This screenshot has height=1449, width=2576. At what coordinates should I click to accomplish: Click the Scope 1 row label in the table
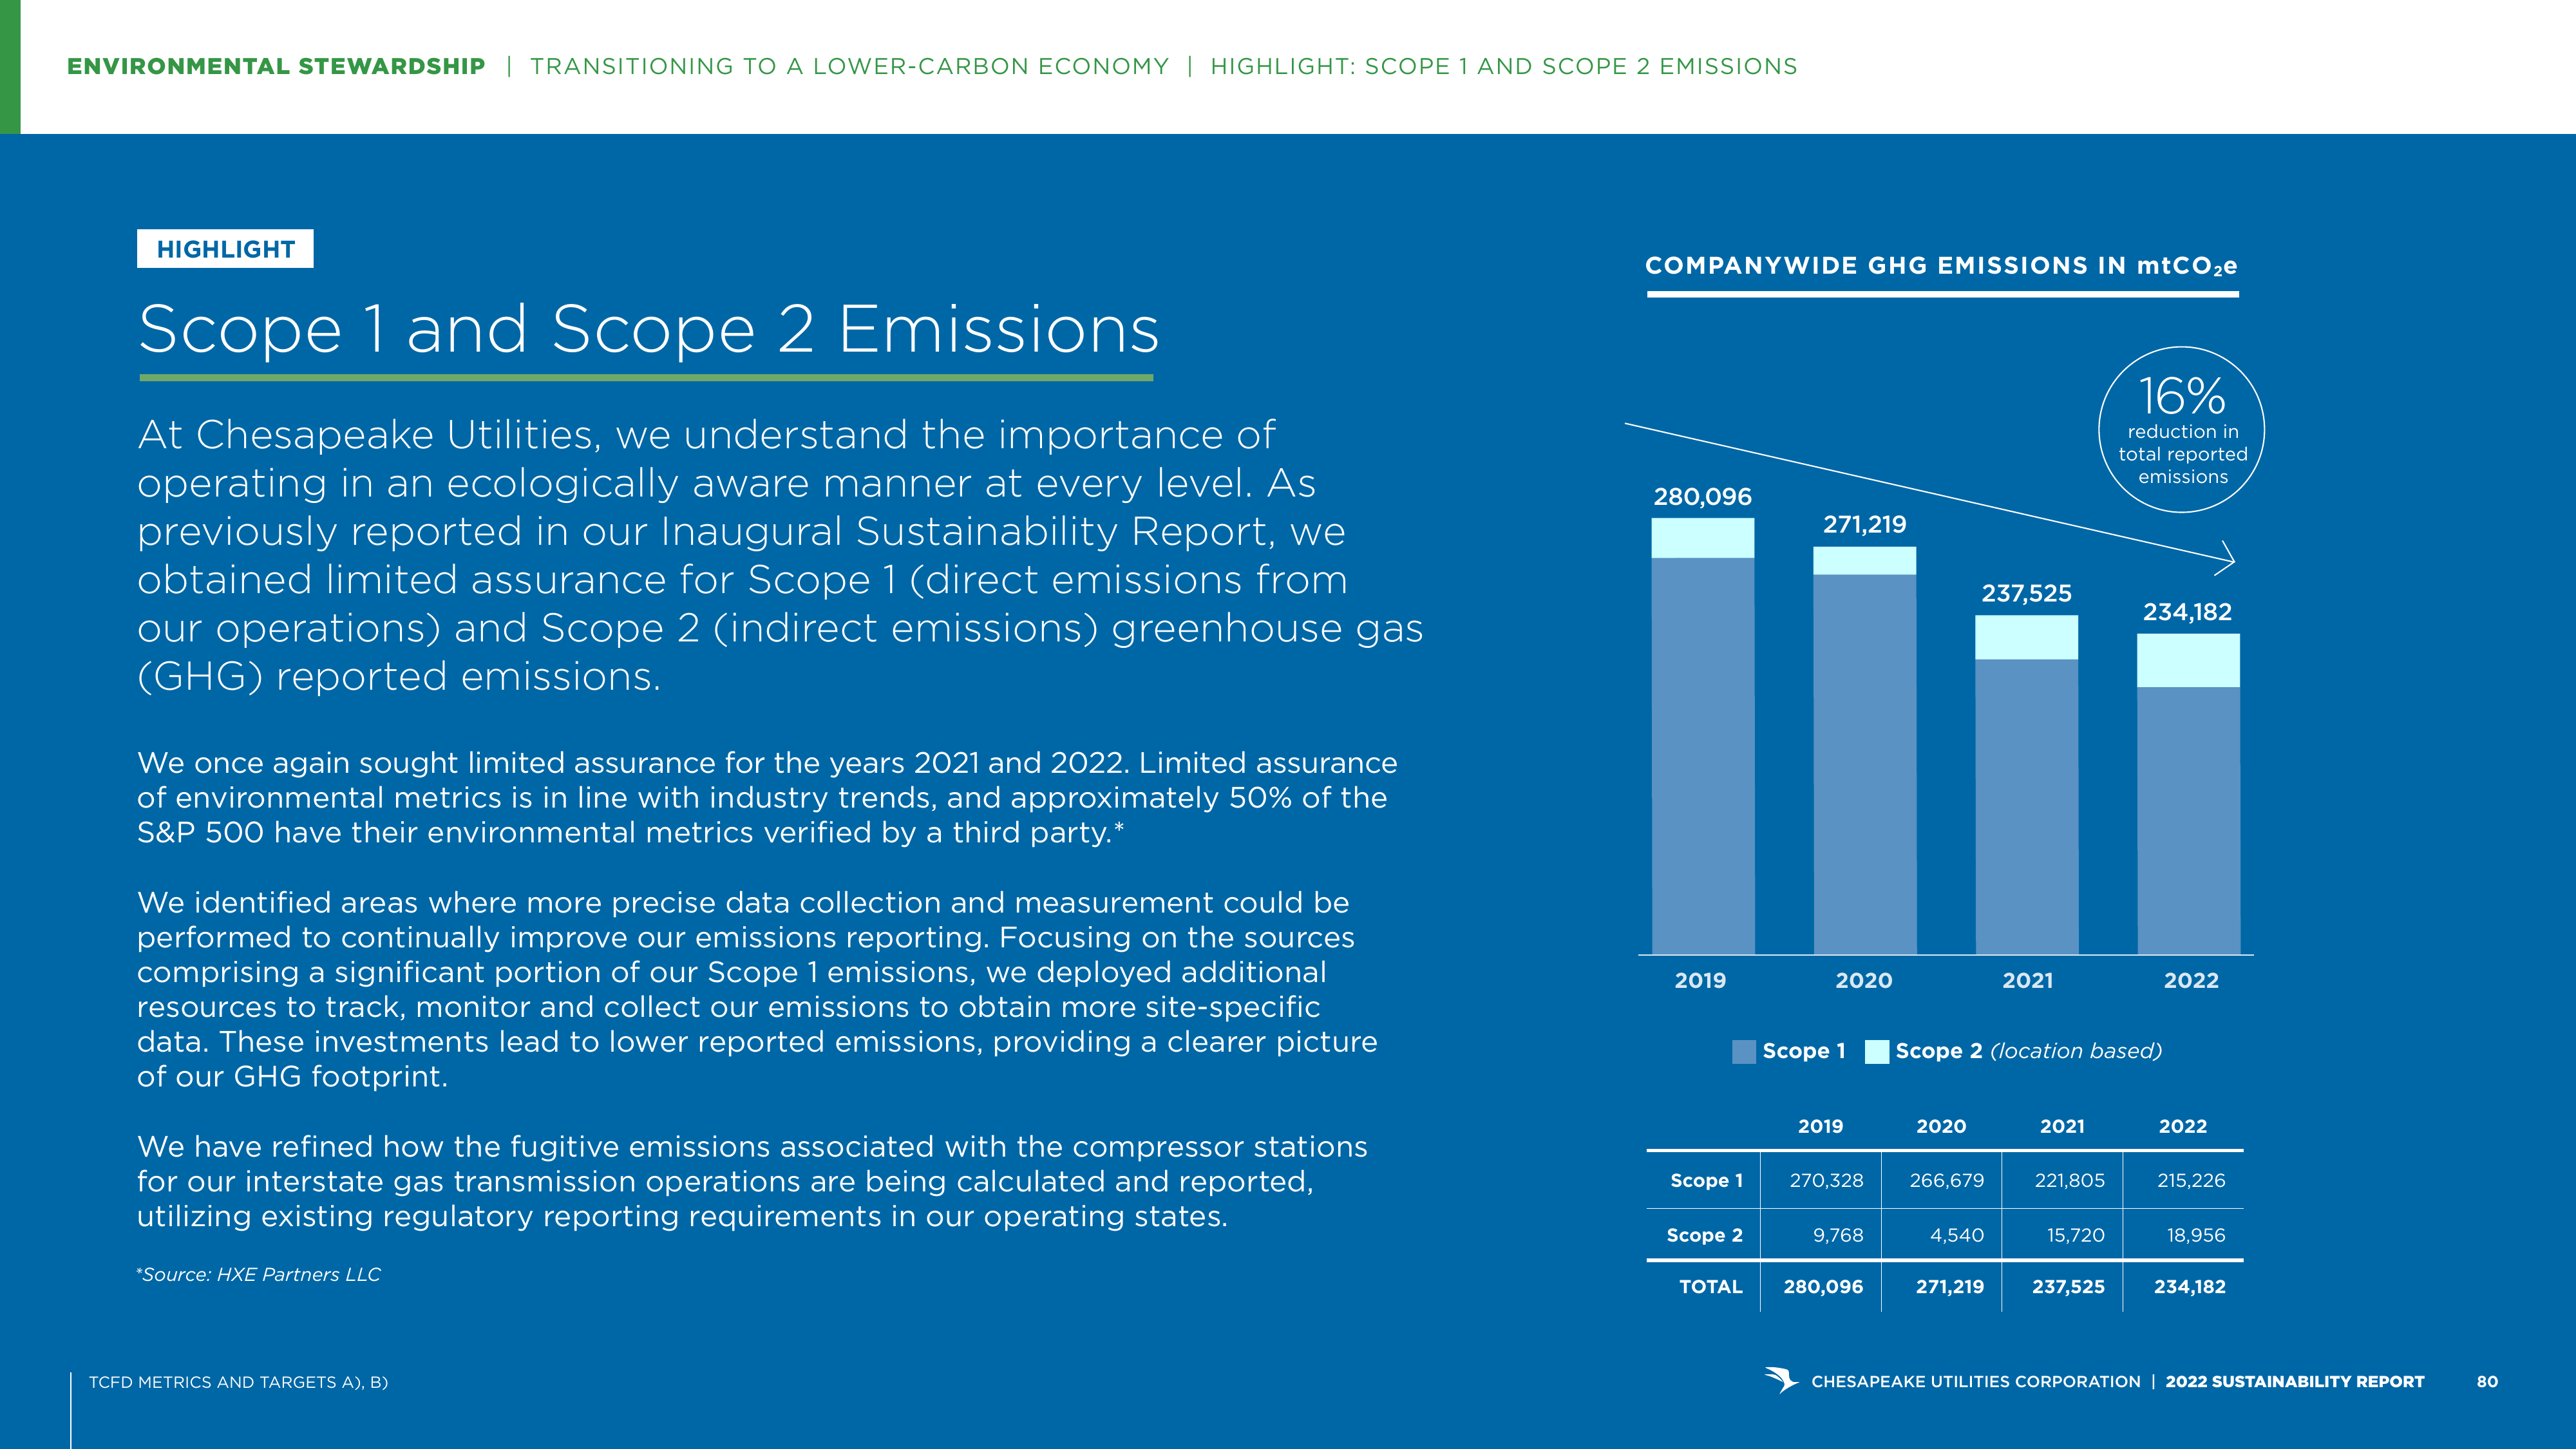pyautogui.click(x=1706, y=1181)
